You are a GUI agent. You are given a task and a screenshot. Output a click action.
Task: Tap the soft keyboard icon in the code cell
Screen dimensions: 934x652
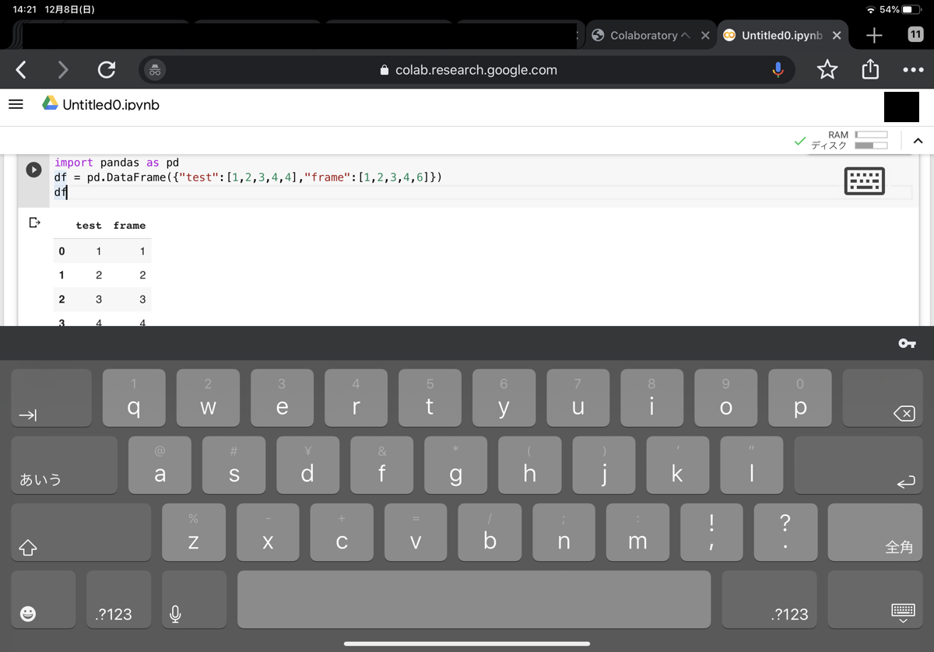(x=864, y=181)
